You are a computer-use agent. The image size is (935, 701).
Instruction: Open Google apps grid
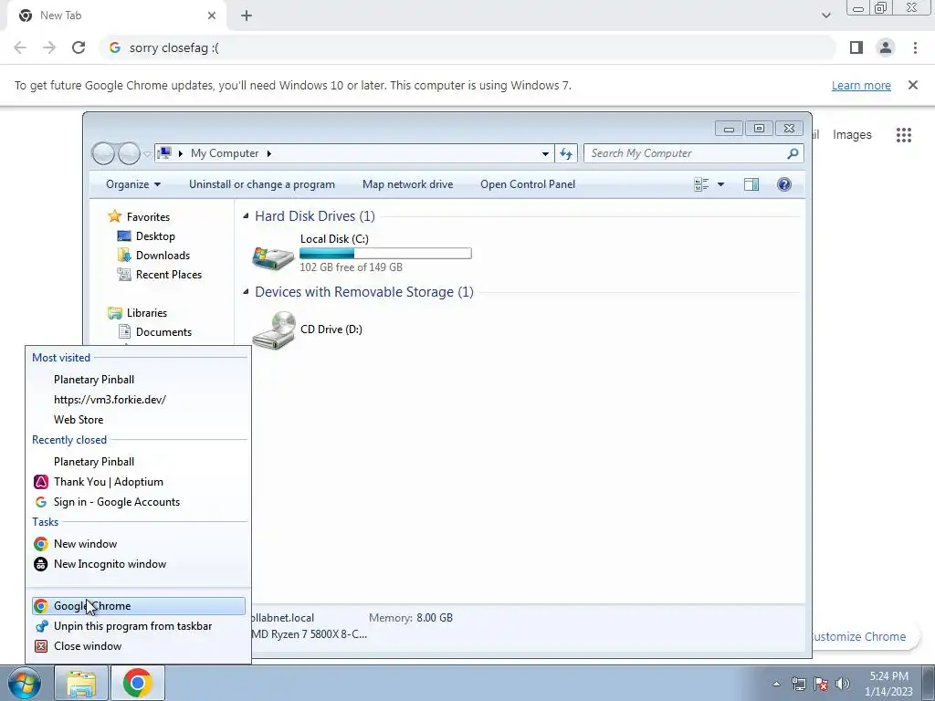point(904,135)
